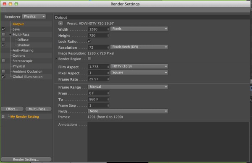Open the Square pixel aspect dropdown
Viewport: 252px width, 163px height.
(139, 73)
